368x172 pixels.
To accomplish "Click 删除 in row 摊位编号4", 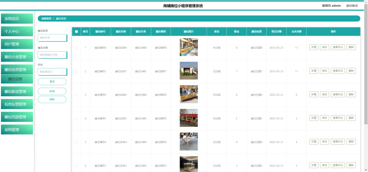I will coord(351,141).
